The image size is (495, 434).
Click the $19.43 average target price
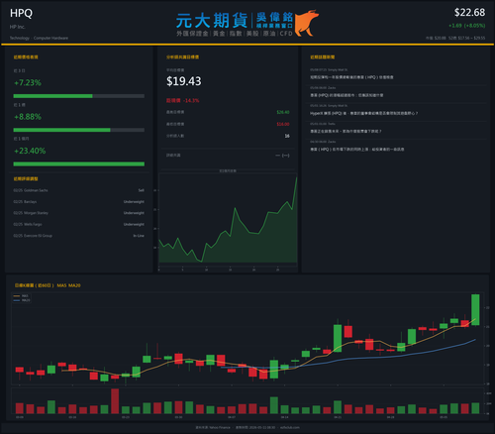pos(184,81)
